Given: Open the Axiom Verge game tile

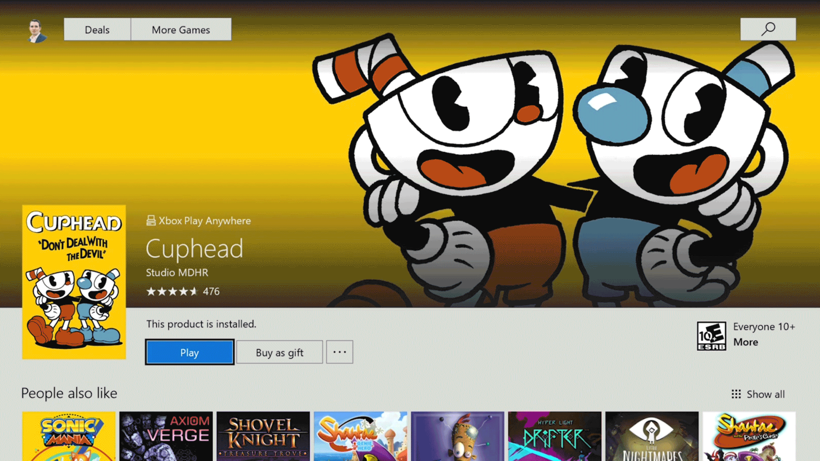Looking at the screenshot, I should coord(166,436).
